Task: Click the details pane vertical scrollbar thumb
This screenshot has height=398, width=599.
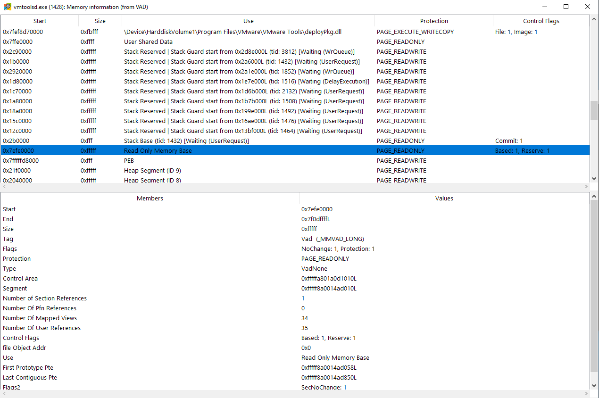Action: (594, 286)
